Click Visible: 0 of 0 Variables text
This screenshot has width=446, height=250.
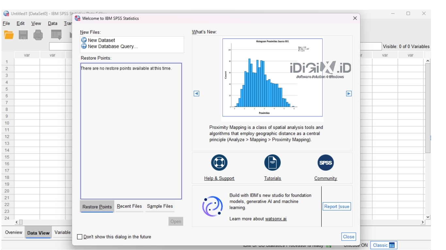click(406, 47)
